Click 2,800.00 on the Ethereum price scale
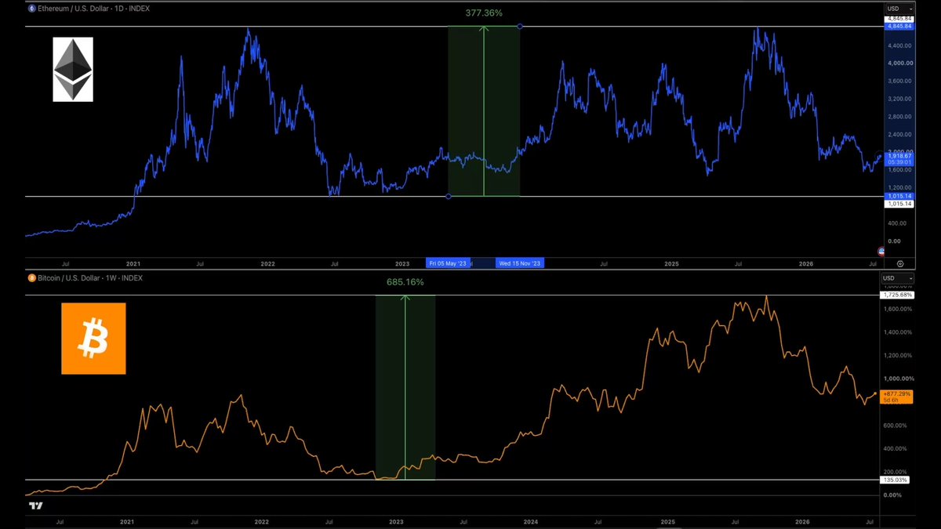This screenshot has width=941, height=529. pos(898,116)
